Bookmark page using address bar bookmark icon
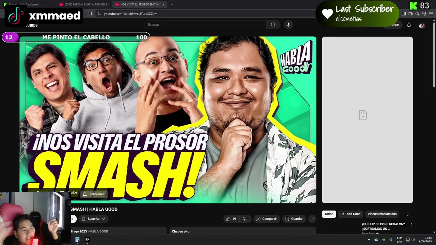This screenshot has width=436, height=245. click(90, 14)
